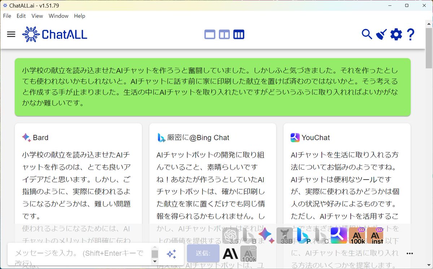
Task: Toggle the Bing Precise bot icon
Action: coord(303,236)
